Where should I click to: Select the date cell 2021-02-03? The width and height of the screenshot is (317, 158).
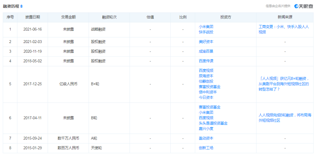(x=32, y=42)
